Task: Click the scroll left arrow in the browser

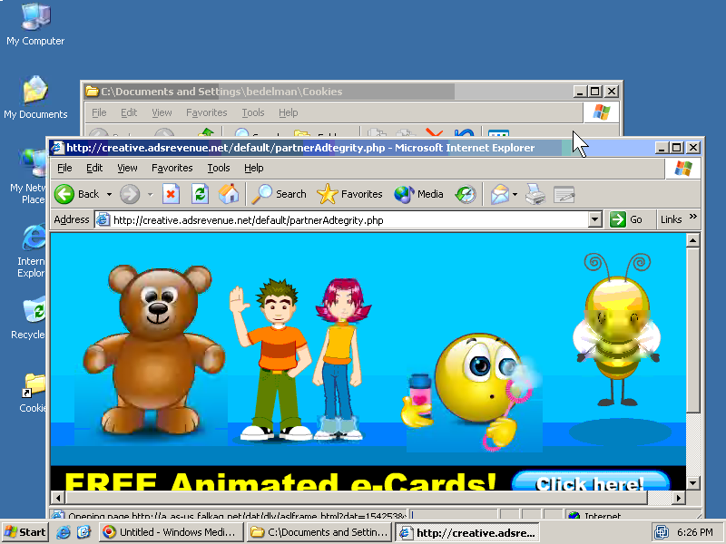Action: (x=58, y=498)
